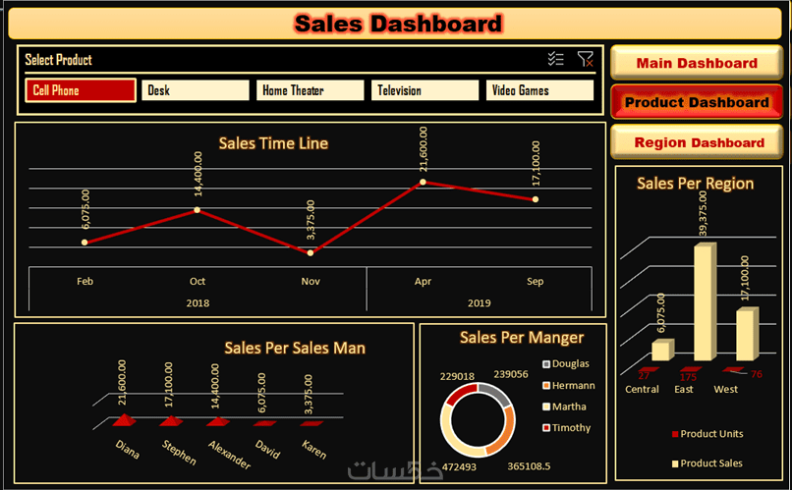Click the Douglas legend color swatch
Image resolution: width=792 pixels, height=490 pixels.
[546, 364]
